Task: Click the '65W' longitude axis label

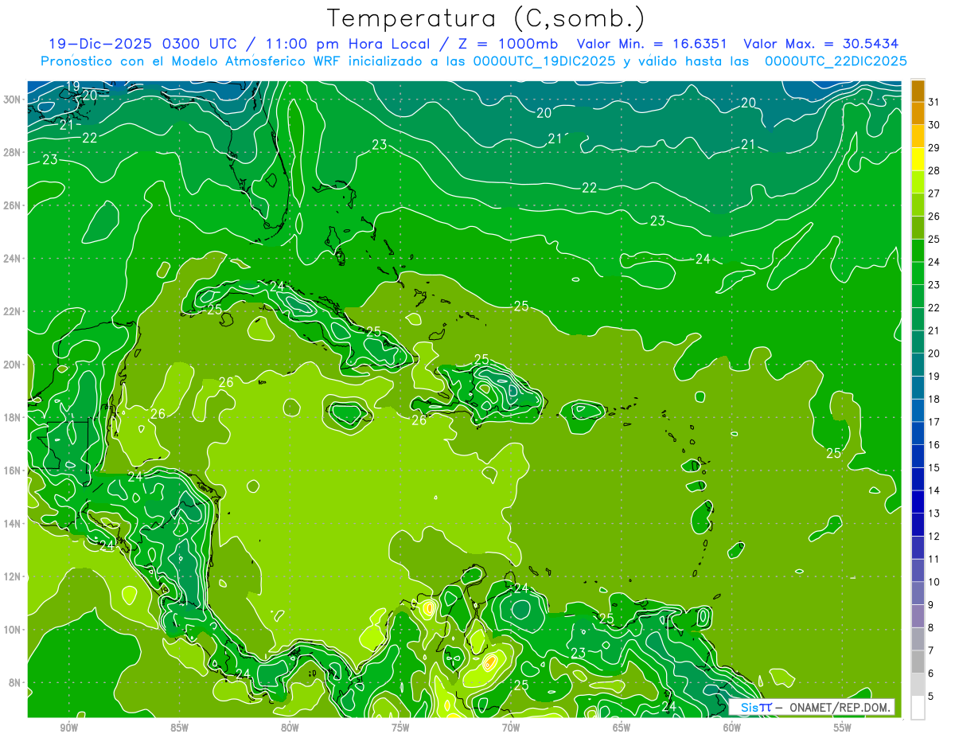Action: point(622,727)
